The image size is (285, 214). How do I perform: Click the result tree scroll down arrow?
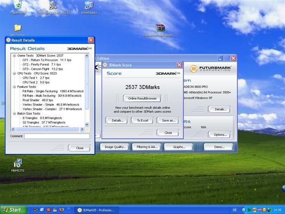coord(87,125)
